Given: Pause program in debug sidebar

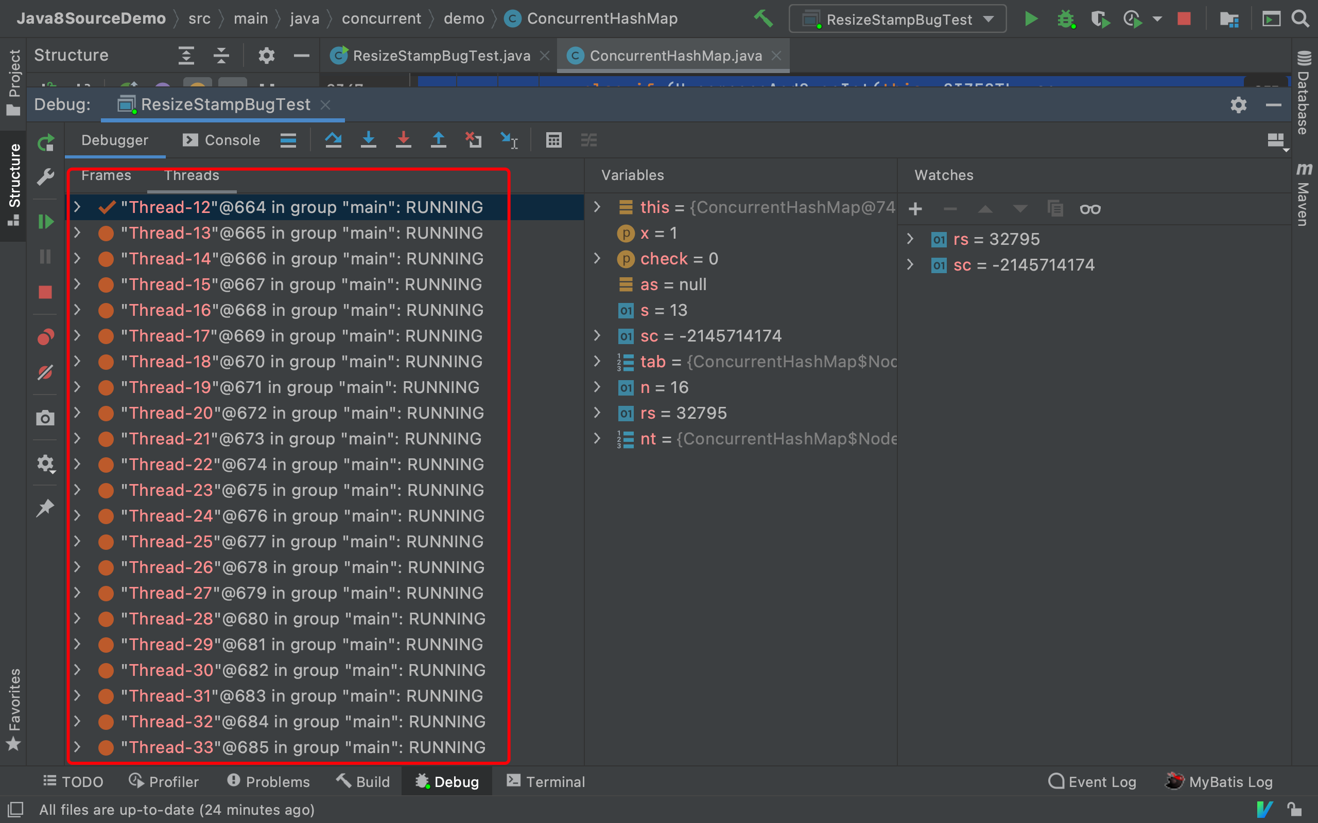Looking at the screenshot, I should point(45,256).
